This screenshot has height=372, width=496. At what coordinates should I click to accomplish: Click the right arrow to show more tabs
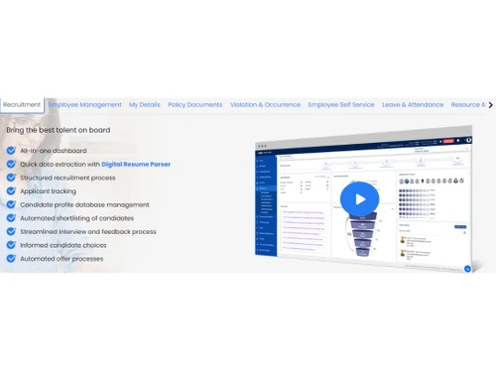pos(491,105)
